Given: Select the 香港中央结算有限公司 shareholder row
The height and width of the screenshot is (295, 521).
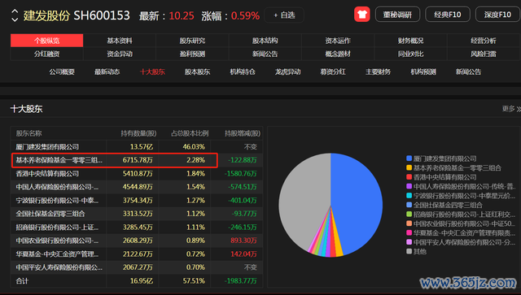Looking at the screenshot, I should [137, 174].
